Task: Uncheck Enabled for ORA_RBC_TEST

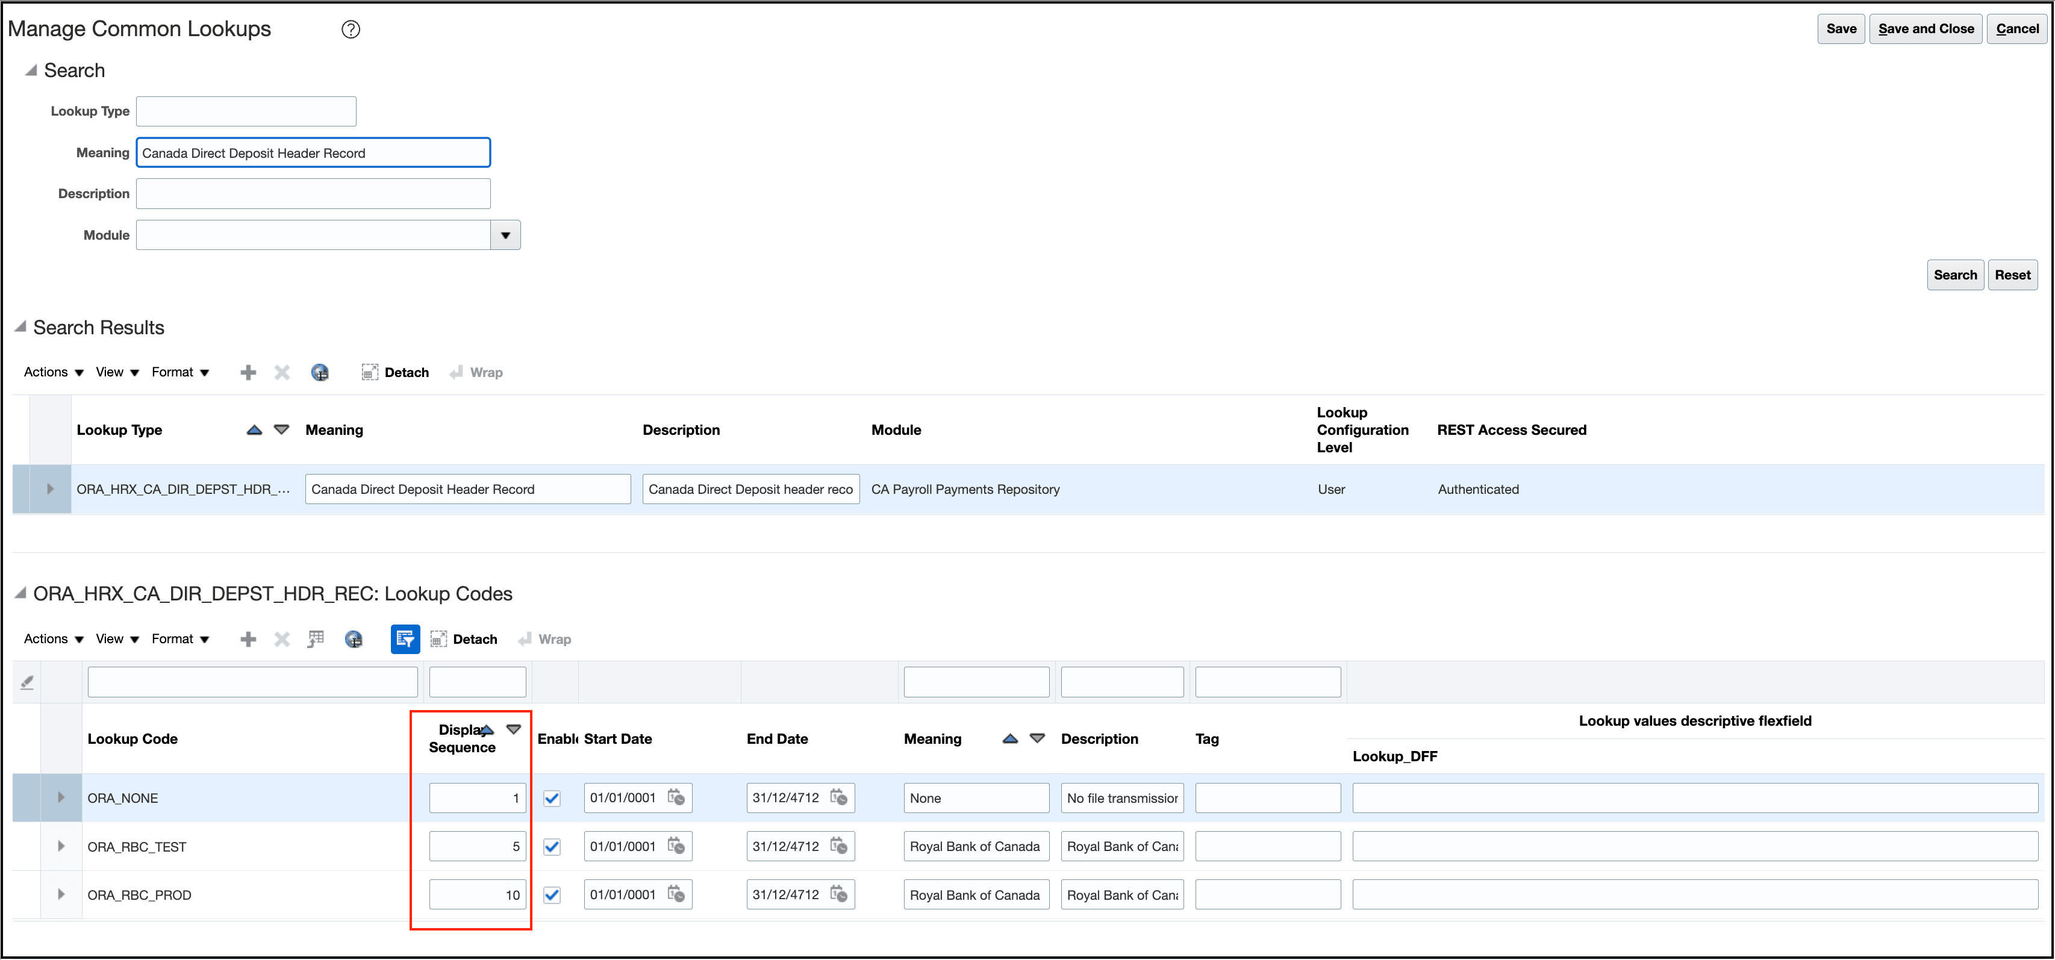Action: [551, 847]
